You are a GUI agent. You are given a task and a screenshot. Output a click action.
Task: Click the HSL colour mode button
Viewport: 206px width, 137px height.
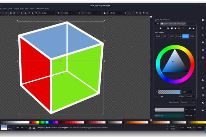[165, 36]
